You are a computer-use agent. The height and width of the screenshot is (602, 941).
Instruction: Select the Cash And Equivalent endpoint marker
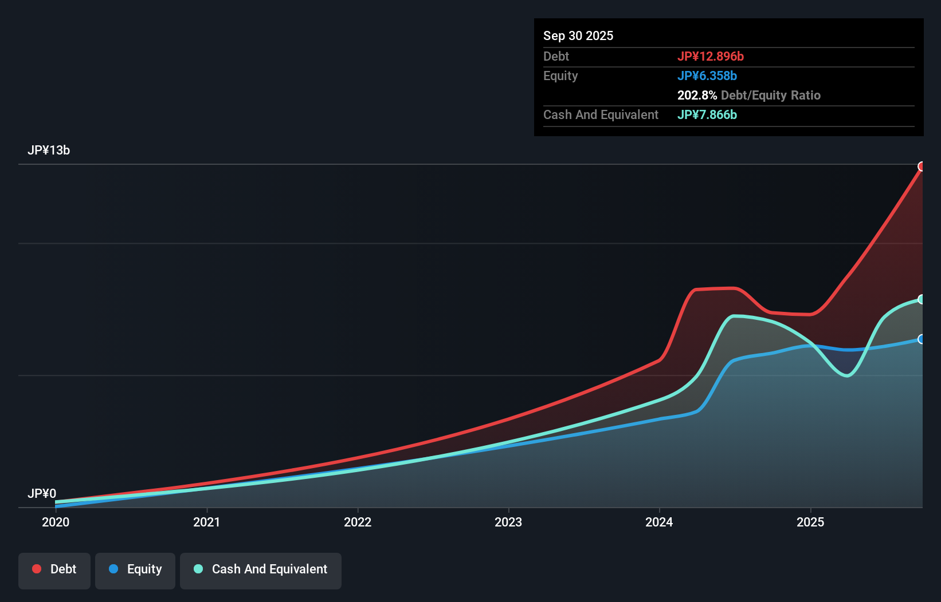(922, 299)
